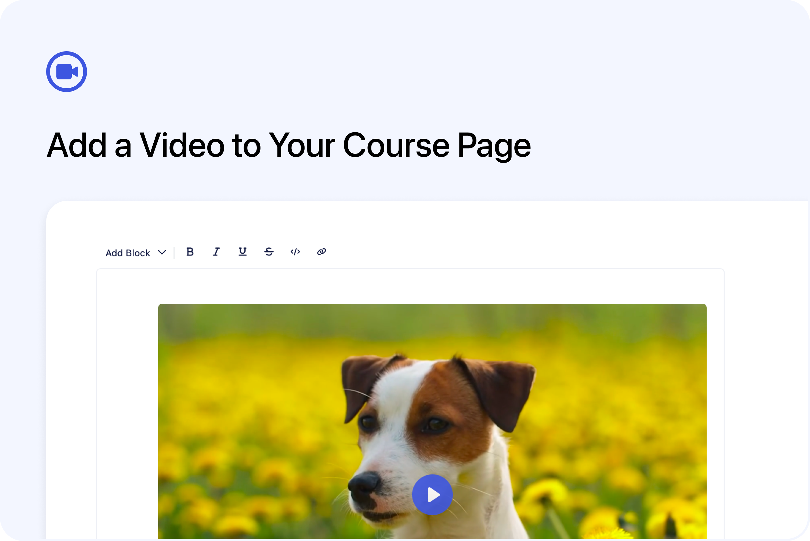Select the inline code formatting icon
The width and height of the screenshot is (810, 541).
coord(295,252)
